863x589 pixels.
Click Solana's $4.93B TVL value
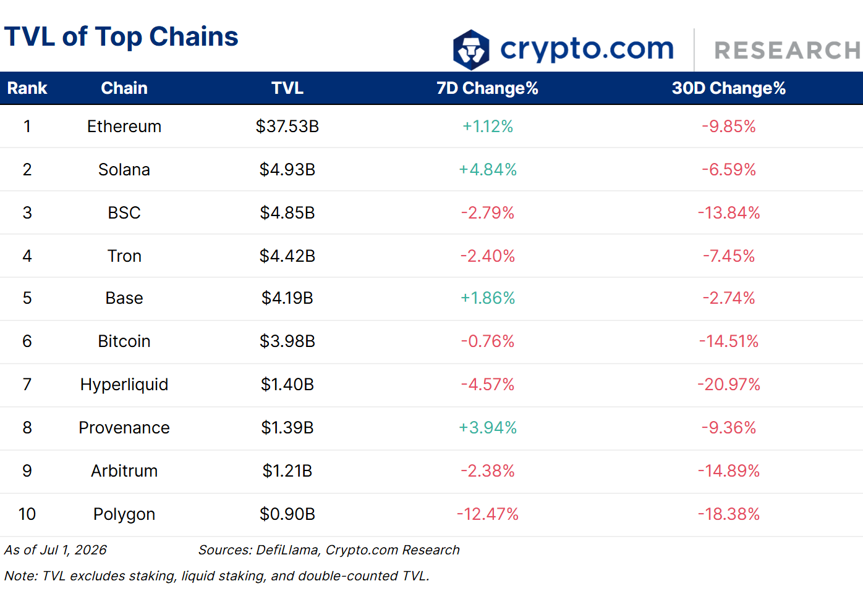[287, 170]
